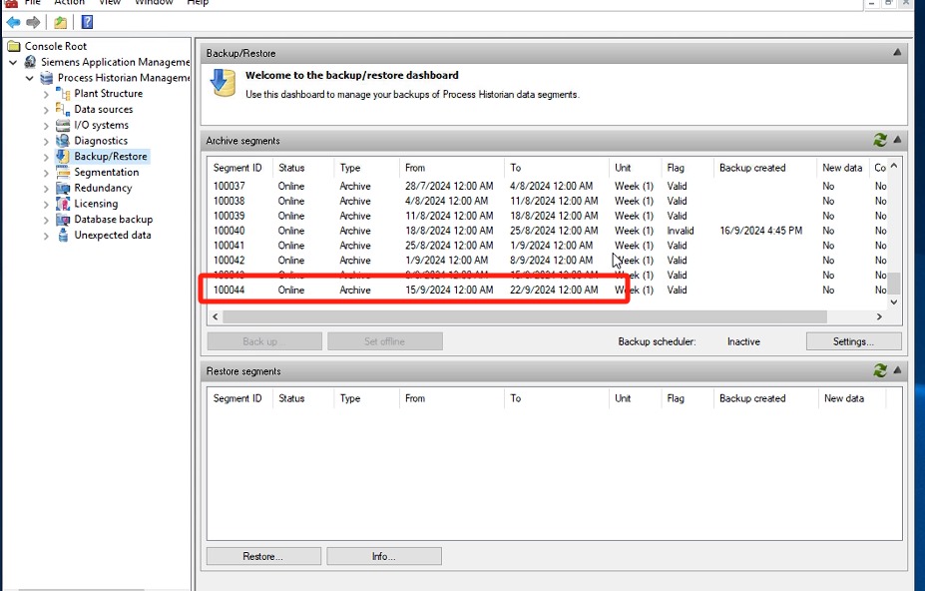Expand the Diagnostics node
This screenshot has height=591, width=925.
coord(46,141)
